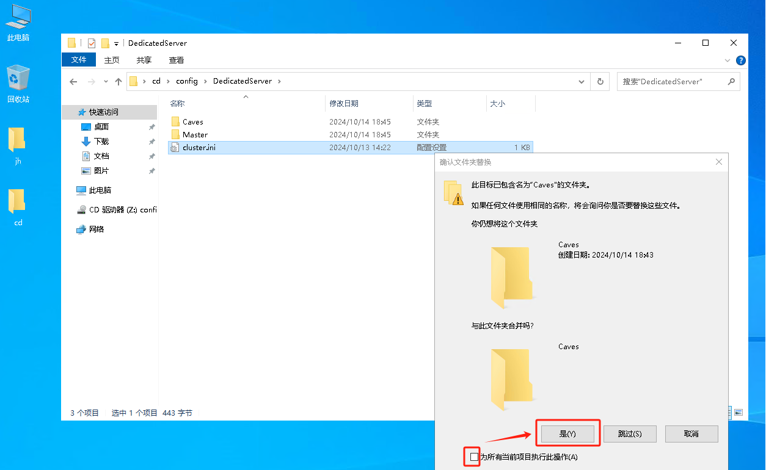Click the Explorer window folder icon in title bar
766x470 pixels.
coord(72,43)
